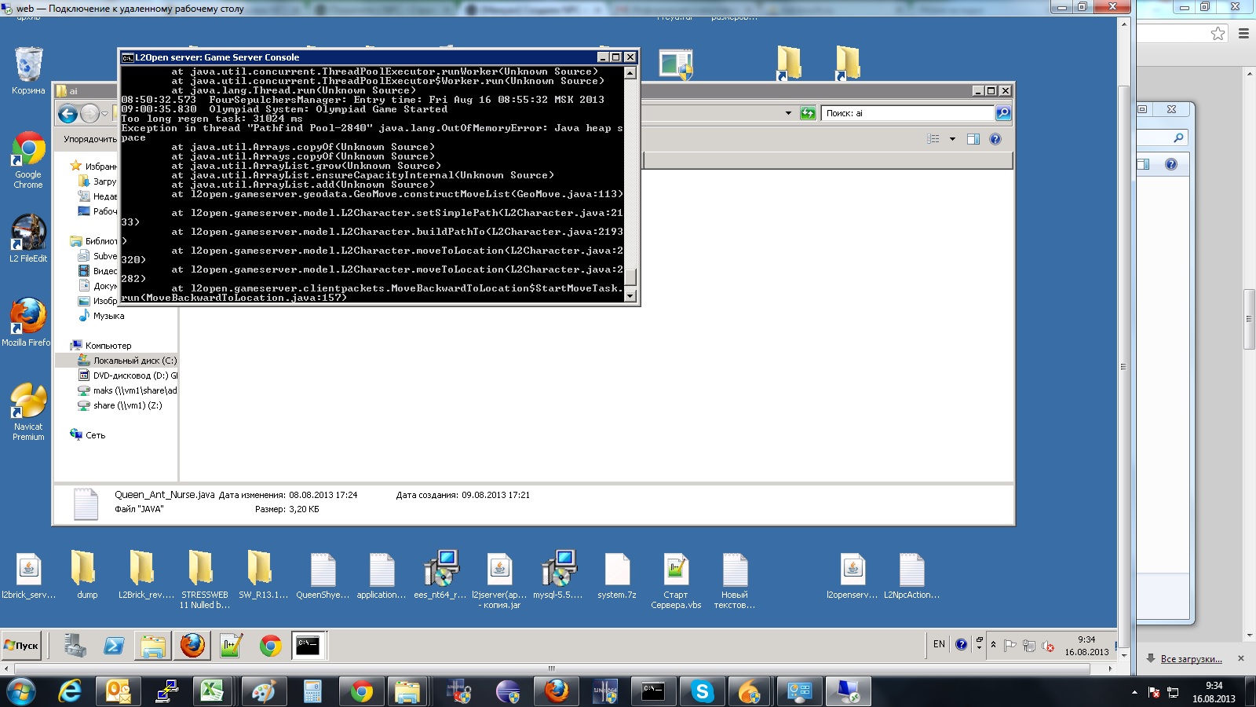This screenshot has height=707, width=1256.
Task: Open the view options dropdown arrow in Explorer
Action: [952, 139]
